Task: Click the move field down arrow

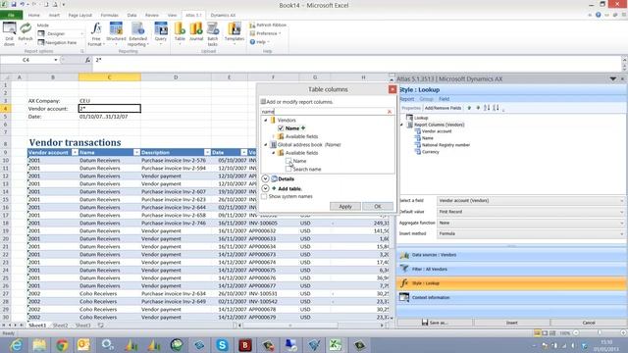Action: pyautogui.click(x=478, y=108)
